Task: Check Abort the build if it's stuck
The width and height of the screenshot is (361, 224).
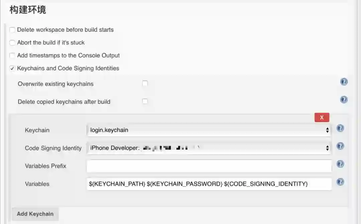Action: click(x=12, y=43)
